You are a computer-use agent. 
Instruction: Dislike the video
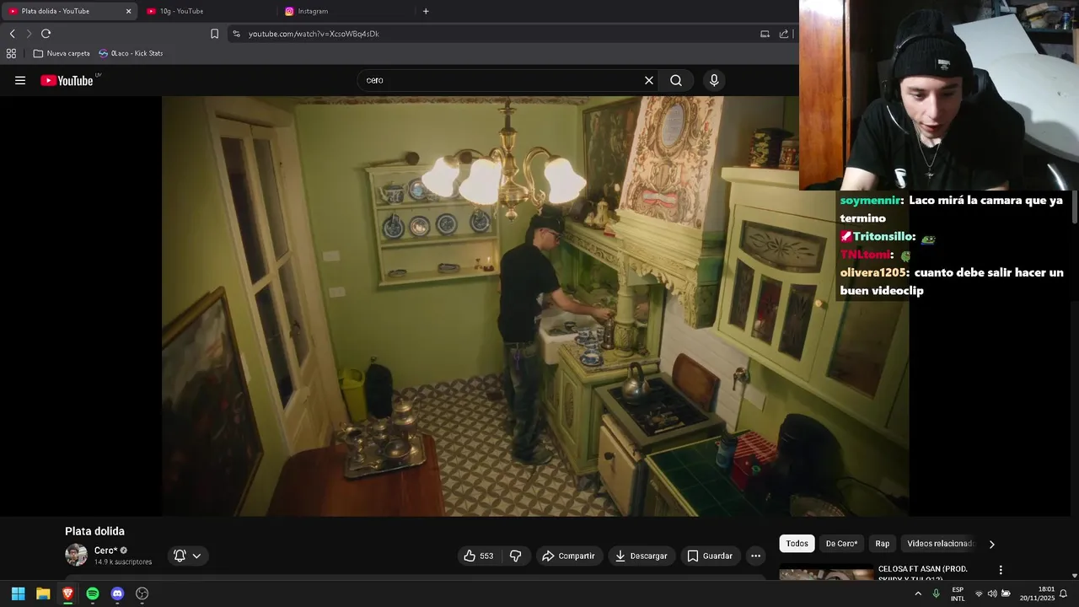[516, 556]
